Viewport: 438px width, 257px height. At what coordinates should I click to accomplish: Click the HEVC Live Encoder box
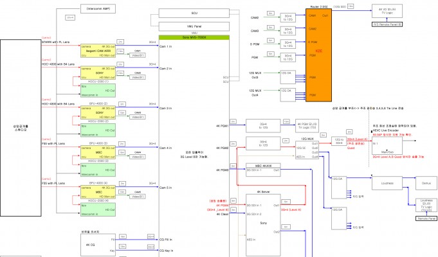point(387,146)
